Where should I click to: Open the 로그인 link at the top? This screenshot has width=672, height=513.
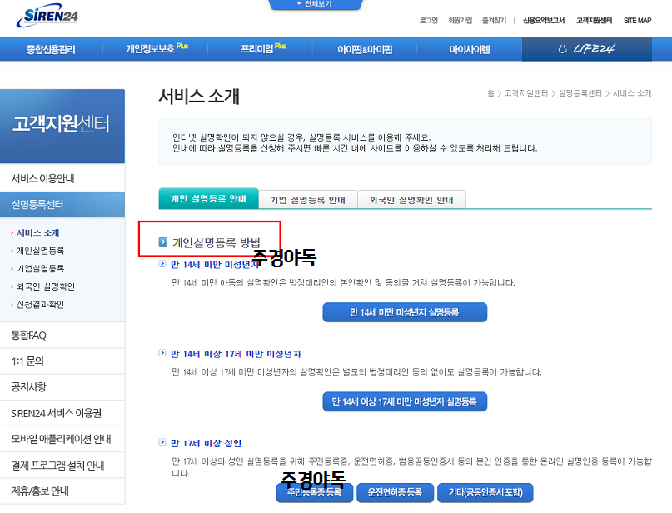click(427, 20)
